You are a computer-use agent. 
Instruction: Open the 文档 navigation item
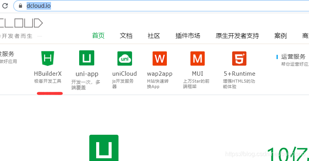coord(126,36)
